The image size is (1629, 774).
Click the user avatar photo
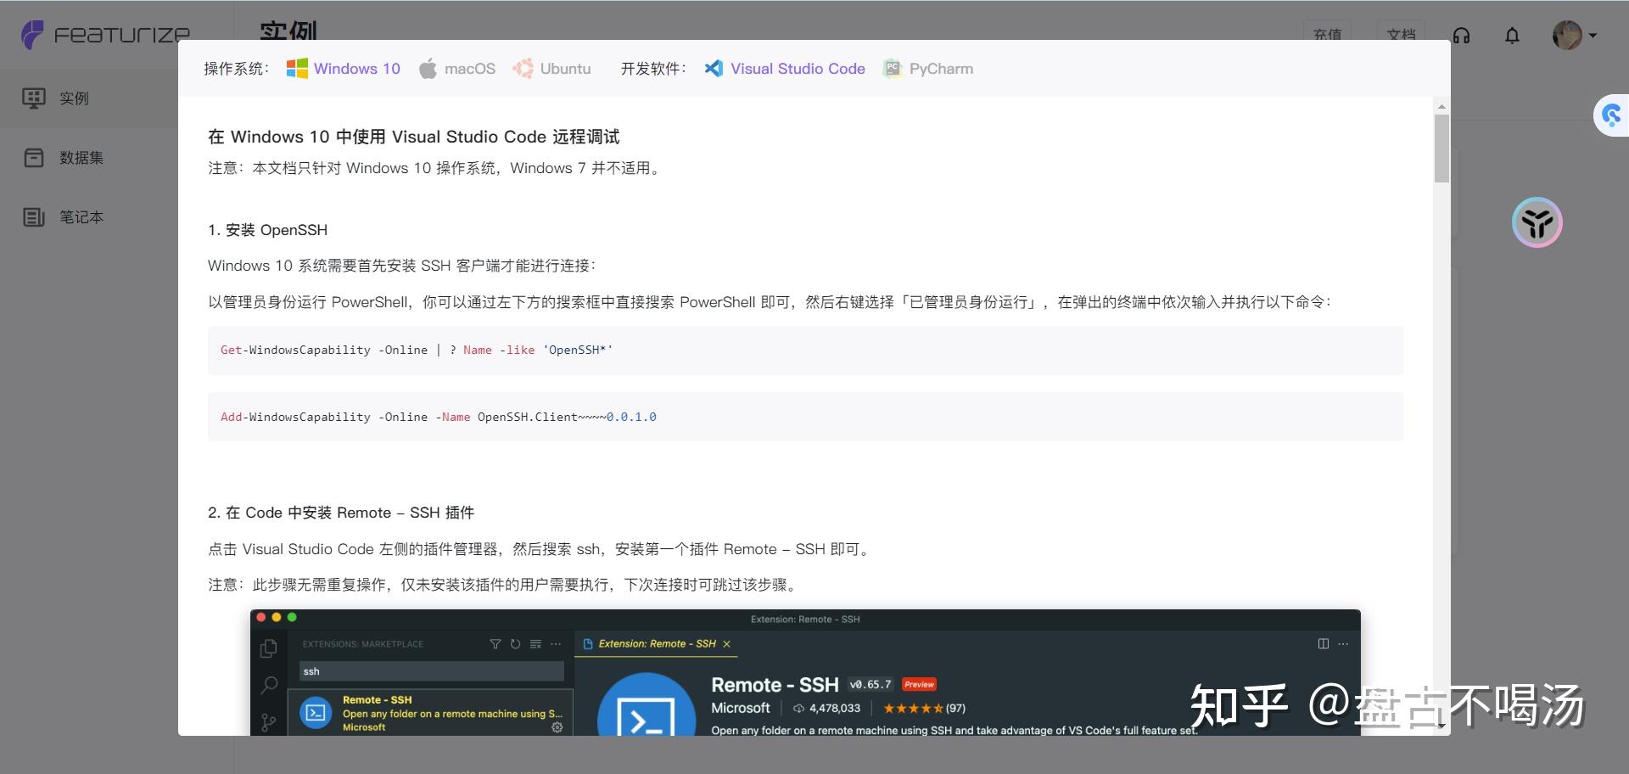coord(1568,35)
